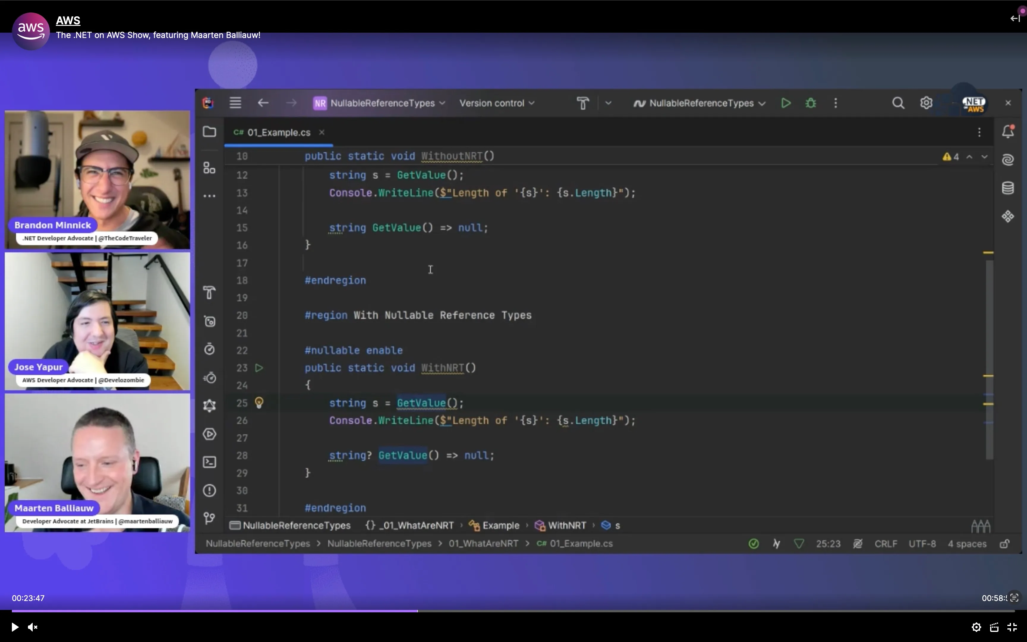
Task: Open the Problems tool window icon
Action: coord(209,491)
